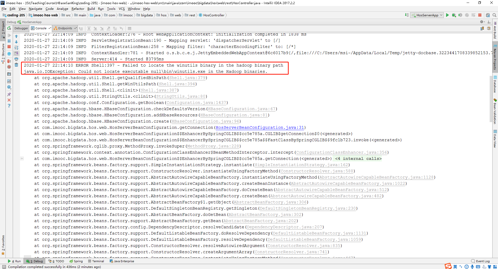This screenshot has width=498, height=269.
Task: Close the debug tab with red X
Action: pyautogui.click(x=9, y=100)
